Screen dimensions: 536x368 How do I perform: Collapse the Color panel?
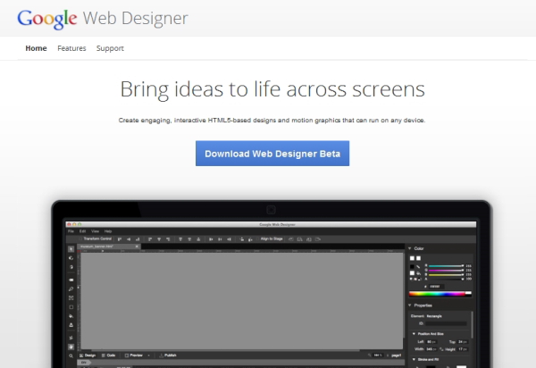click(x=410, y=248)
